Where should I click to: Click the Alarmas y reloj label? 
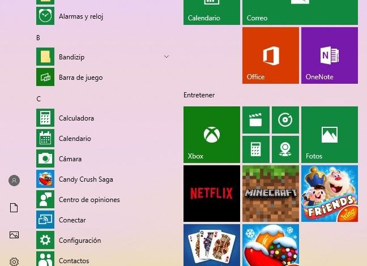pyautogui.click(x=81, y=16)
